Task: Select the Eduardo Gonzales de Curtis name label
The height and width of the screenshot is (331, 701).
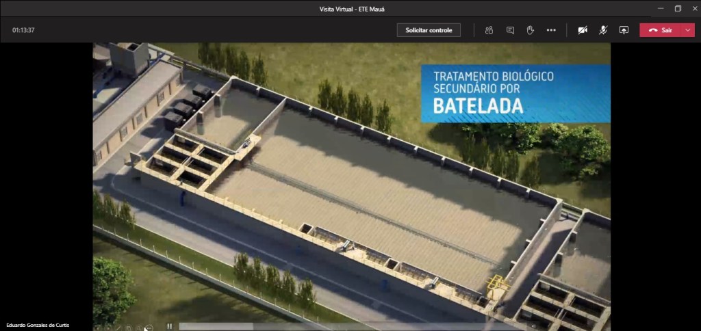Action: (38, 325)
